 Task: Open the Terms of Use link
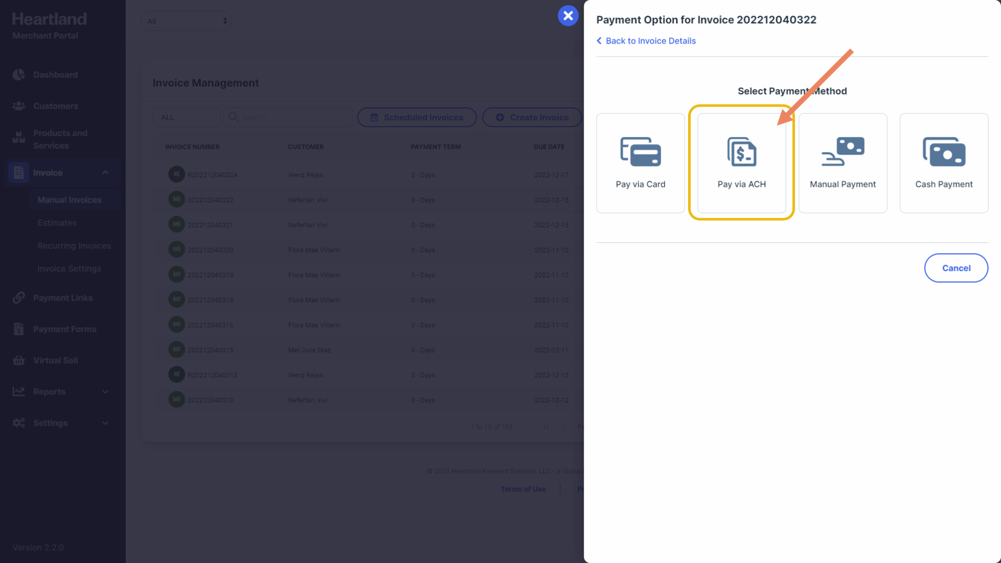(523, 489)
